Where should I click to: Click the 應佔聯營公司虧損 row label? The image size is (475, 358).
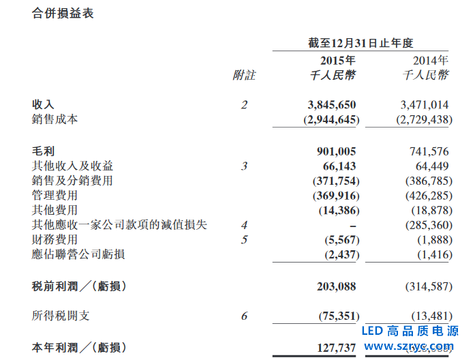tap(78, 254)
